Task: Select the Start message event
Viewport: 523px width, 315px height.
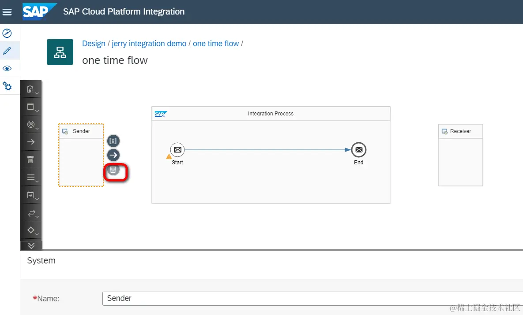Action: click(177, 150)
